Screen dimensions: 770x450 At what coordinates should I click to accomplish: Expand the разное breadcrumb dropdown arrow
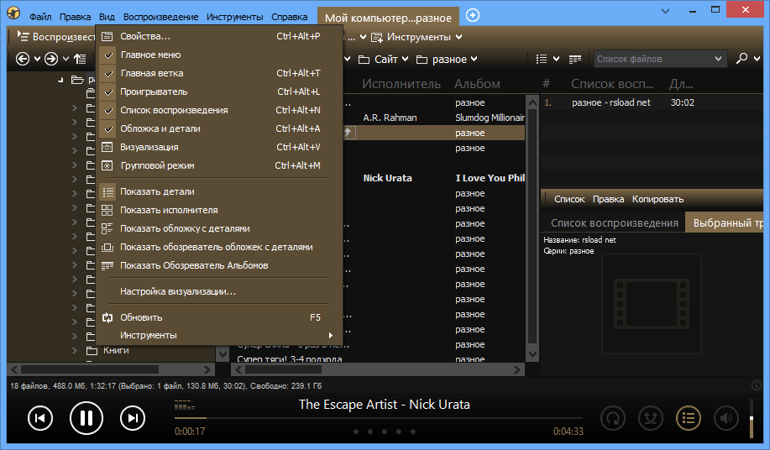[474, 59]
